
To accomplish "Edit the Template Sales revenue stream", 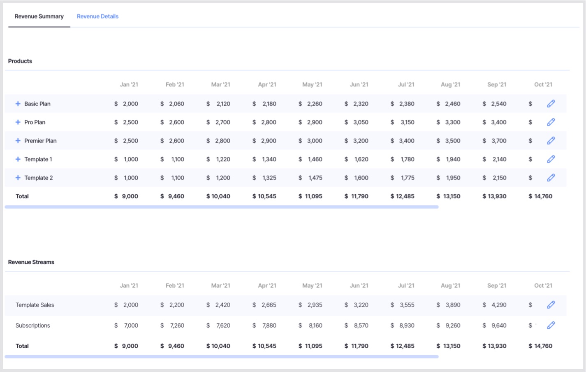I will 551,305.
